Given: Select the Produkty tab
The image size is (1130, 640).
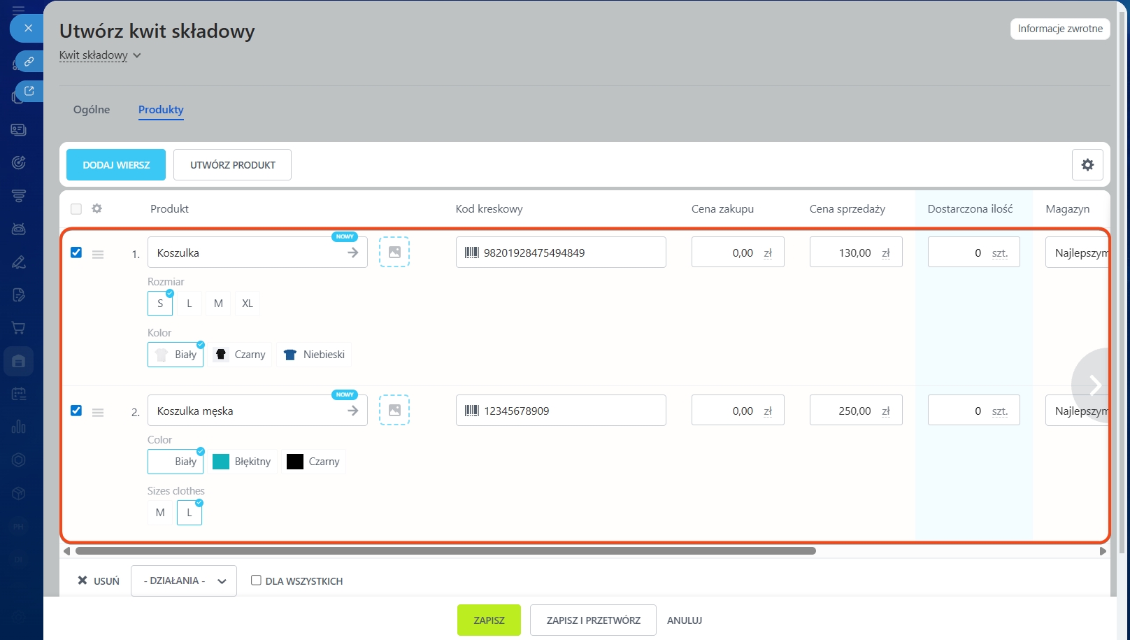Looking at the screenshot, I should (161, 110).
